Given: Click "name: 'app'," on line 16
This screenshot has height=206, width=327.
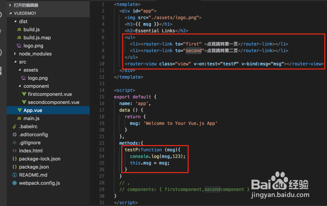Looking at the screenshot, I should pyautogui.click(x=135, y=103).
